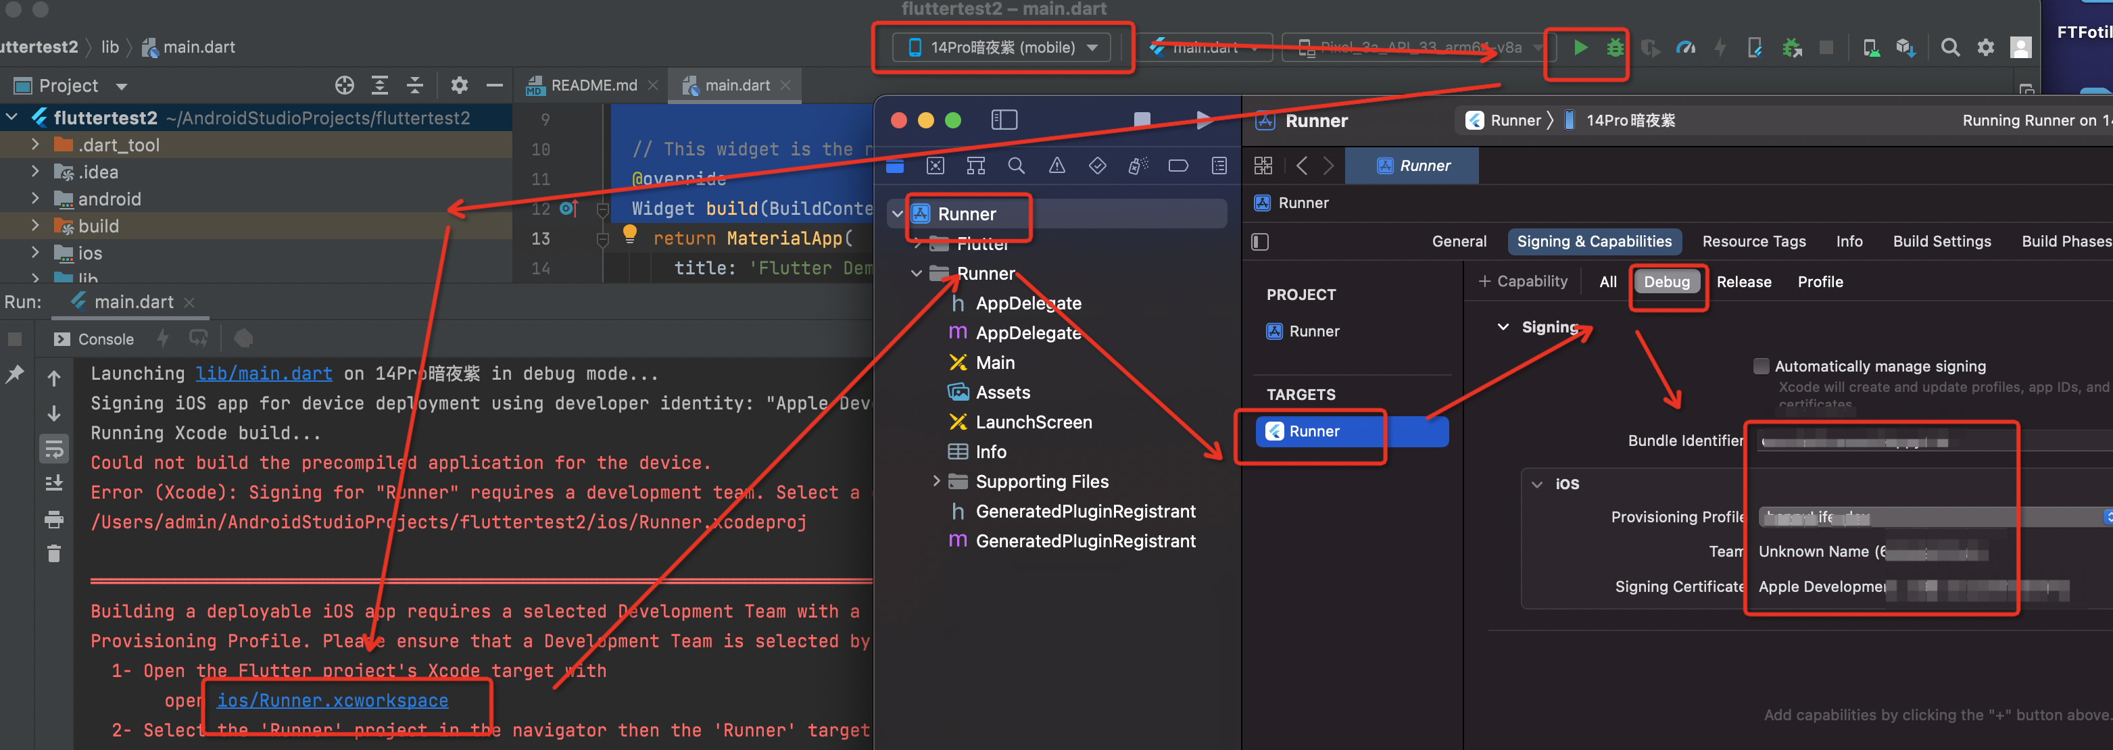Click the Xcode stop button

pos(1141,120)
